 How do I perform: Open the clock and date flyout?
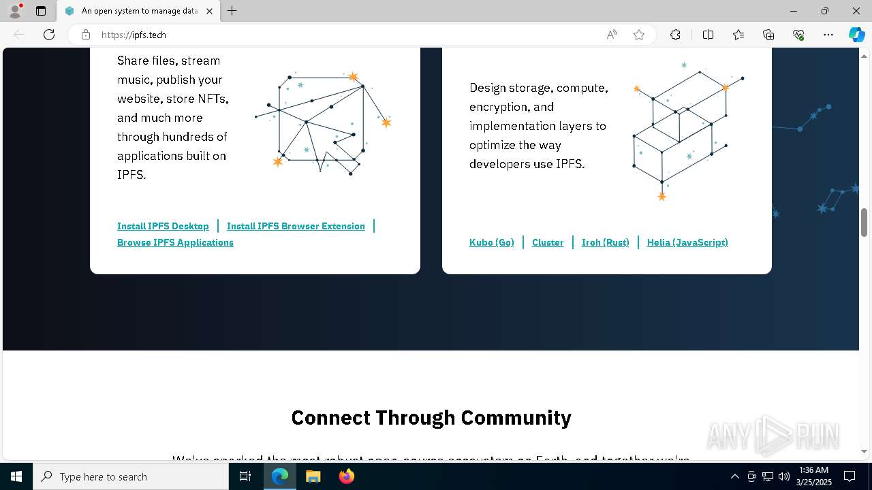tap(814, 476)
